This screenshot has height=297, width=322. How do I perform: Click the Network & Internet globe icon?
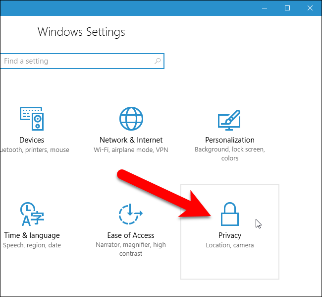click(131, 119)
